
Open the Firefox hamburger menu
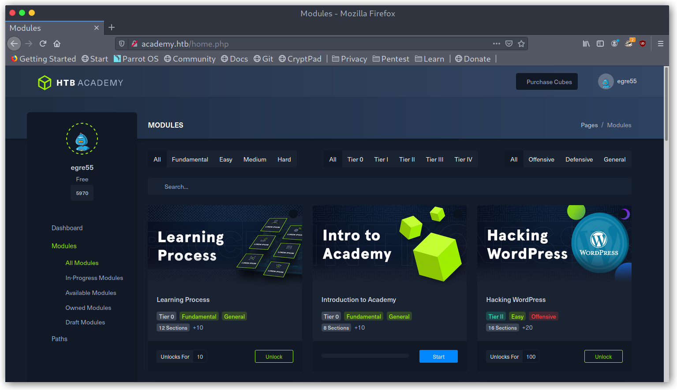[x=661, y=44]
